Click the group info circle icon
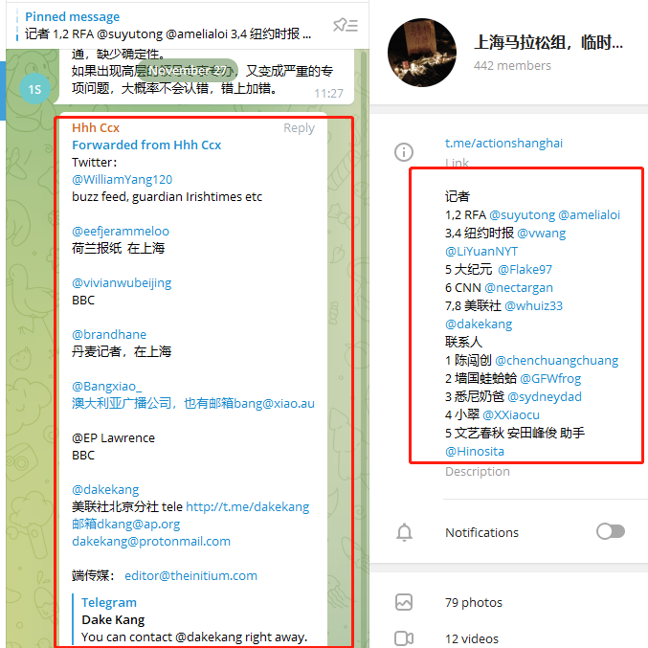 (403, 152)
